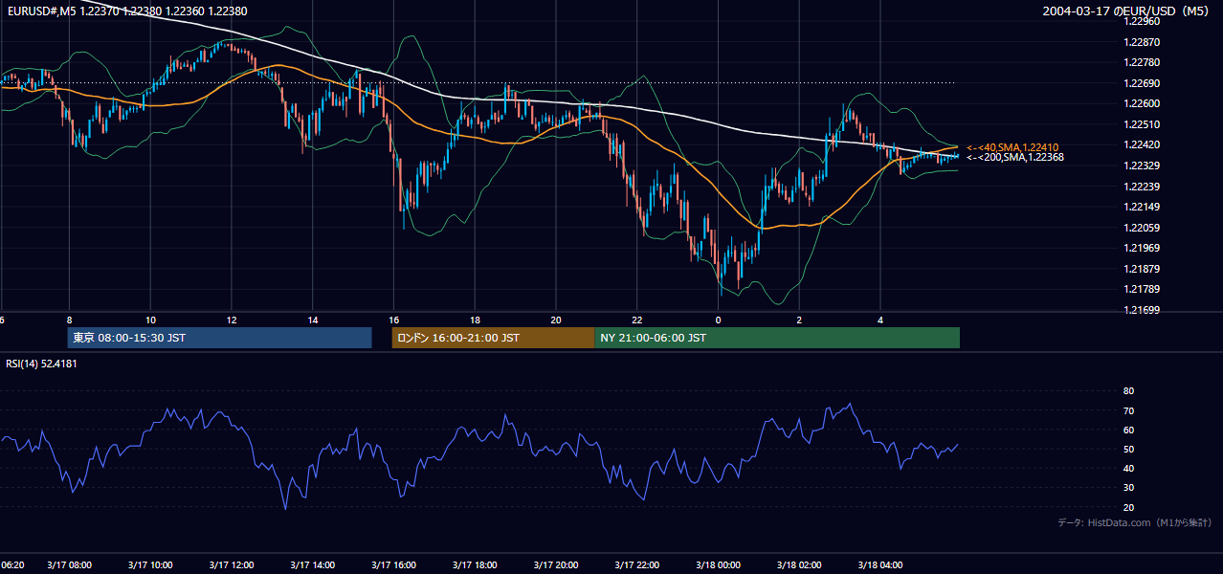
Task: Click price axis label 1.22510
Action: coord(1142,124)
